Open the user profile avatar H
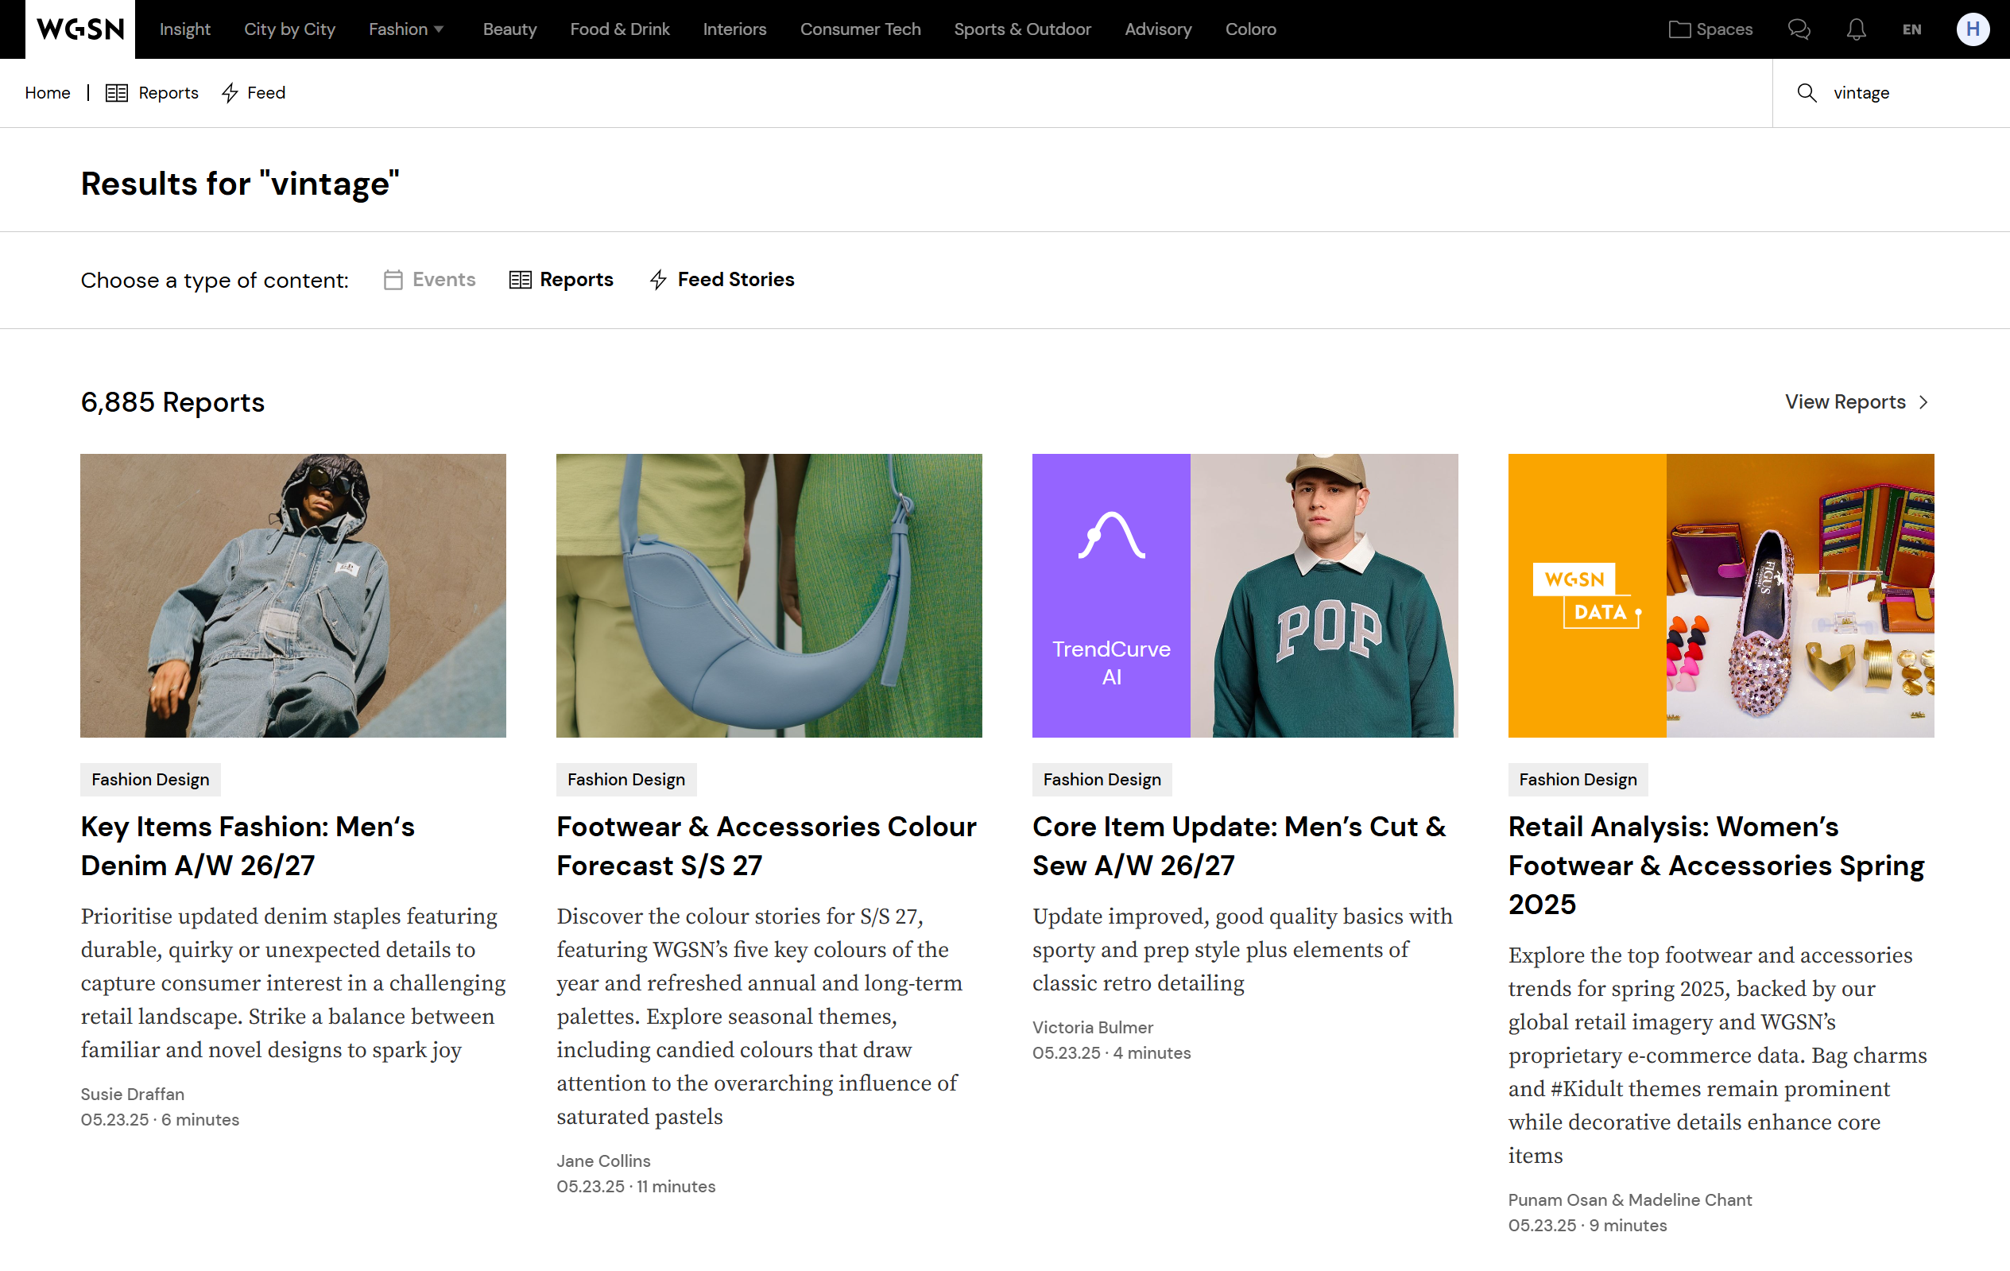The image size is (2010, 1271). click(x=1973, y=29)
